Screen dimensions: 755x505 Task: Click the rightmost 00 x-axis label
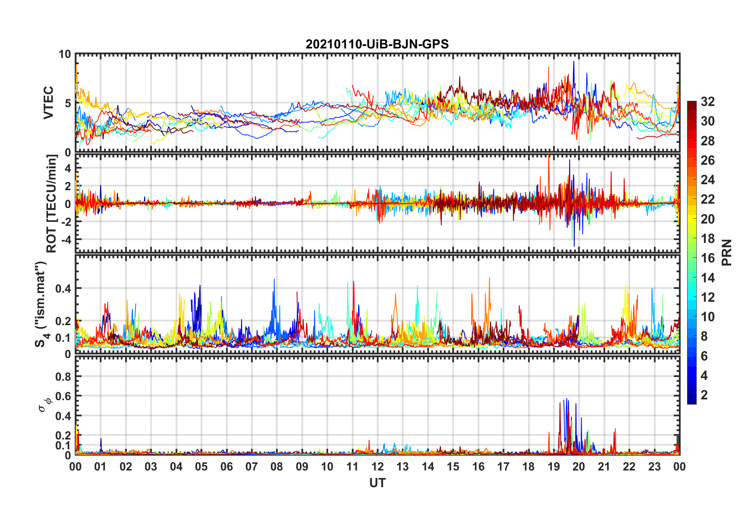680,466
